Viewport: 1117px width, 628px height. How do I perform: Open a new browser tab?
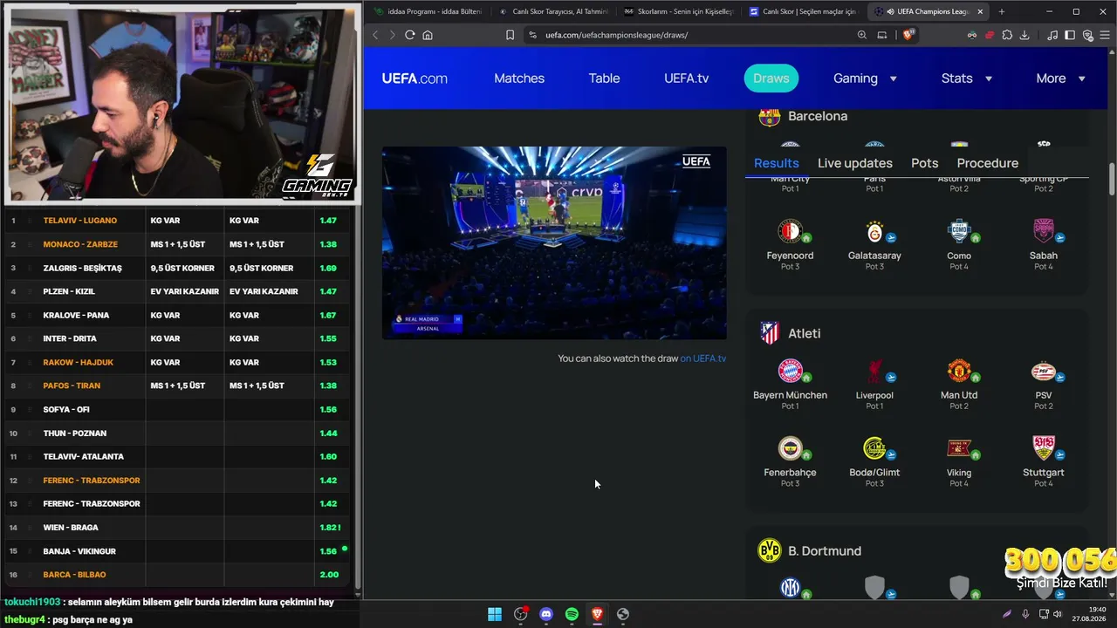(1001, 11)
